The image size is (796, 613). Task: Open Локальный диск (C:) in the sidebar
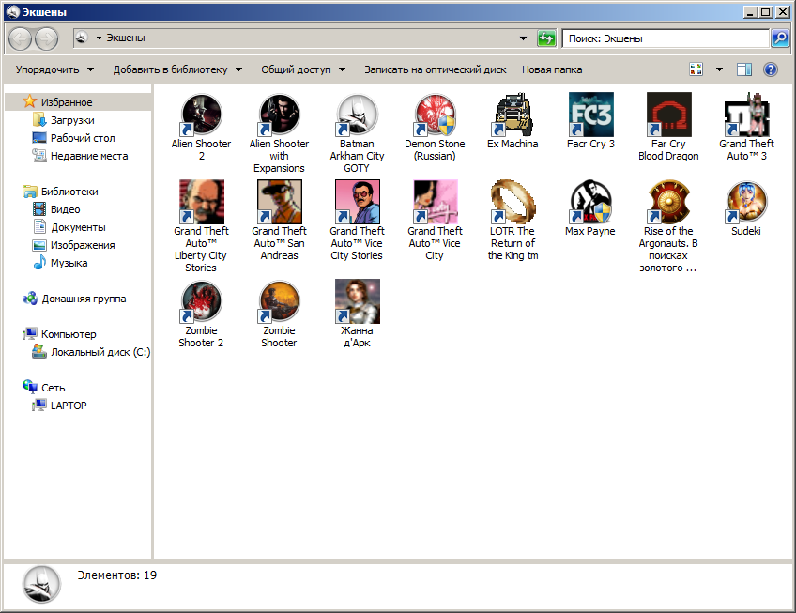click(x=100, y=352)
